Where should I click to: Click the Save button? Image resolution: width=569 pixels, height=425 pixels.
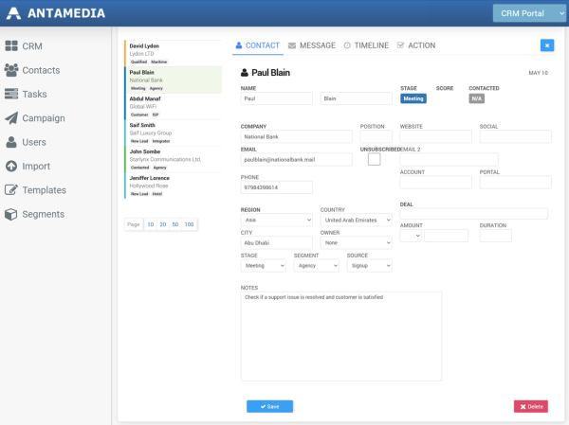tap(269, 406)
